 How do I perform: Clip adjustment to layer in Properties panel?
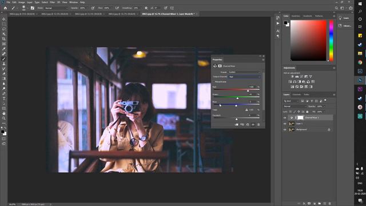point(236,125)
